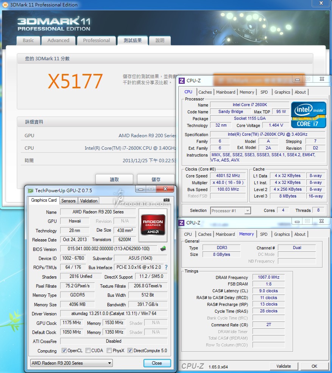Click the GPU-Z screenshot camera icon

(167, 200)
